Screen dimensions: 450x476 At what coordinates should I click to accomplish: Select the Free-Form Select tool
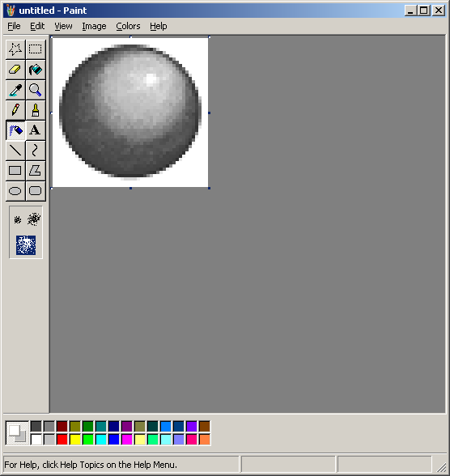[x=15, y=49]
